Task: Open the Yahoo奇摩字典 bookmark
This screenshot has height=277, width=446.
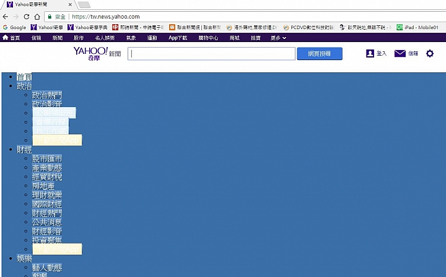Action: (87, 27)
